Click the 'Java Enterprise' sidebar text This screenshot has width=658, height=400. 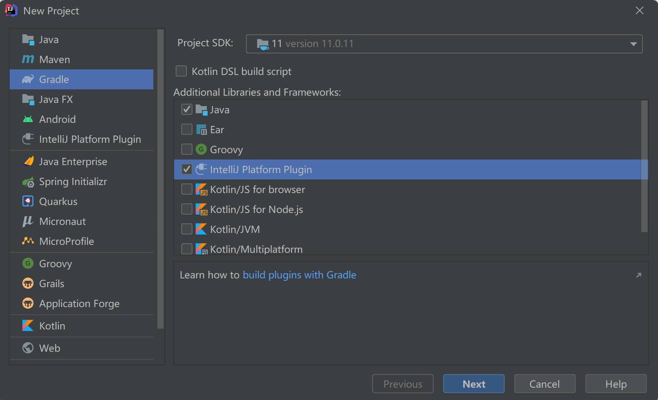(x=73, y=162)
